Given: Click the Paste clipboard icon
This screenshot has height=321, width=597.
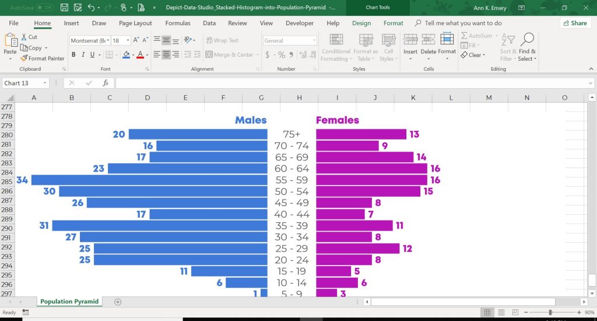Looking at the screenshot, I should click(x=10, y=40).
